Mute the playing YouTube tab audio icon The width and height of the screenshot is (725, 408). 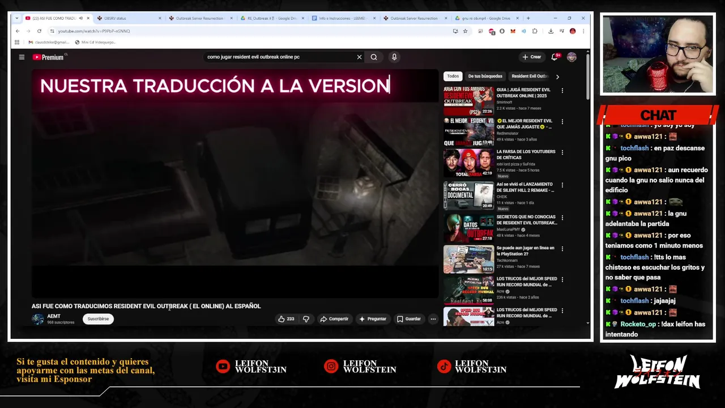click(80, 18)
